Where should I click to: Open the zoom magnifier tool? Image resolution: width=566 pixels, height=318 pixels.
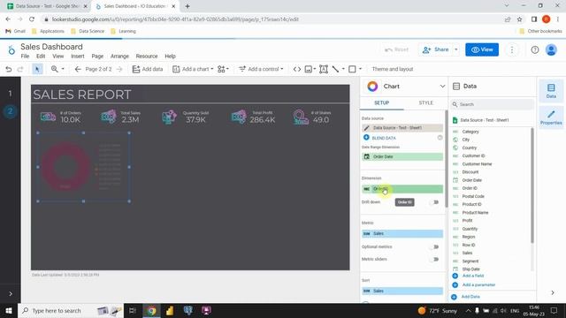click(55, 69)
